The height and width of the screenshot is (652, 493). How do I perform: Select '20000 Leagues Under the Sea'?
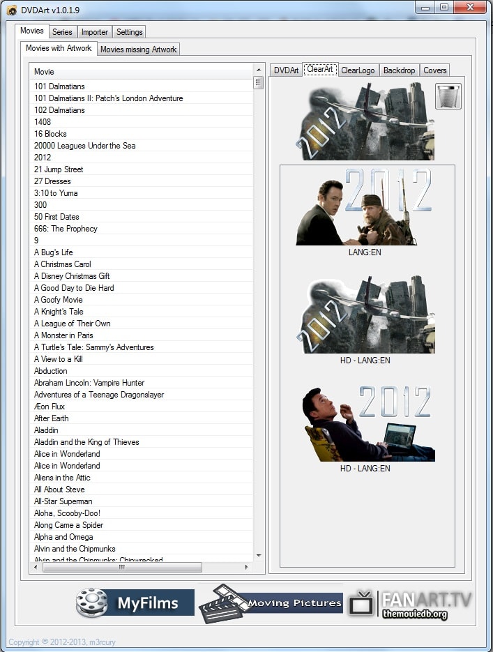pos(142,146)
